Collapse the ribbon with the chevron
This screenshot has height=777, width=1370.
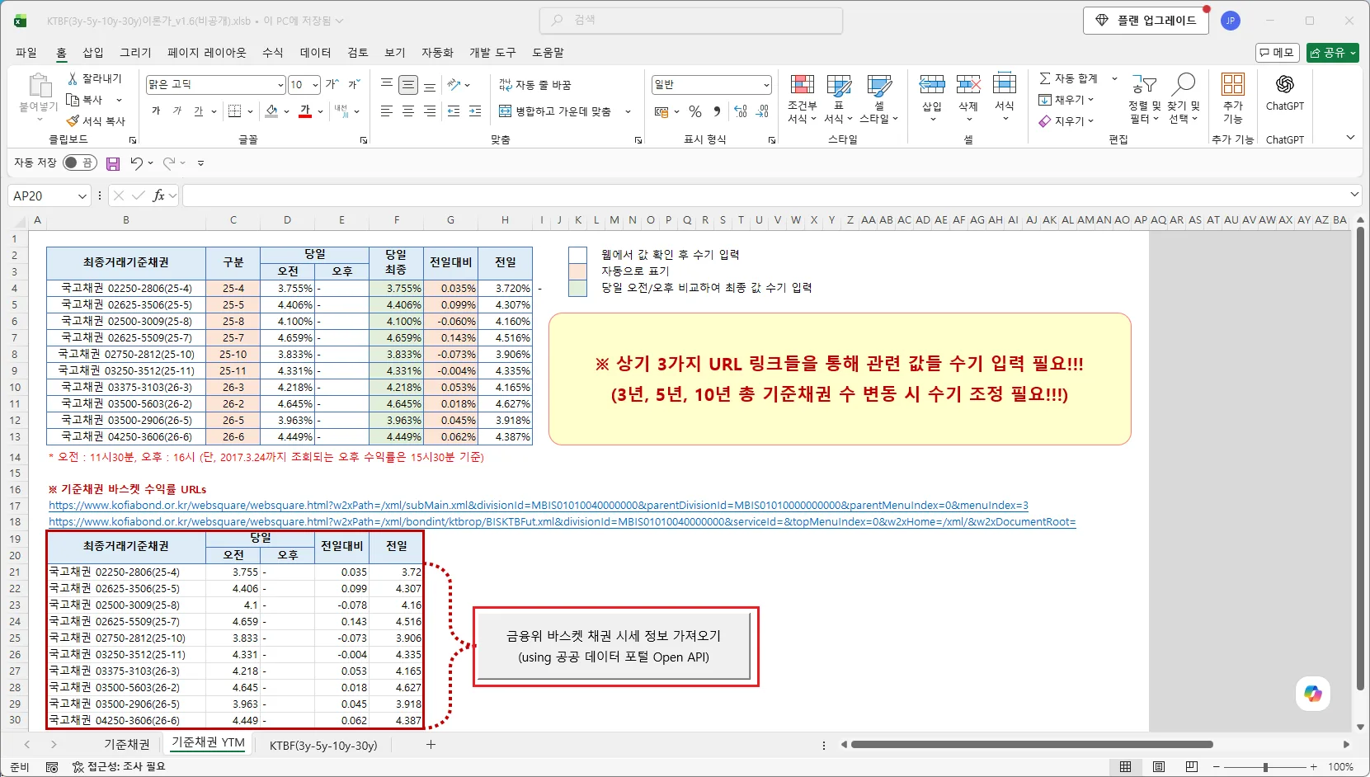point(1350,138)
